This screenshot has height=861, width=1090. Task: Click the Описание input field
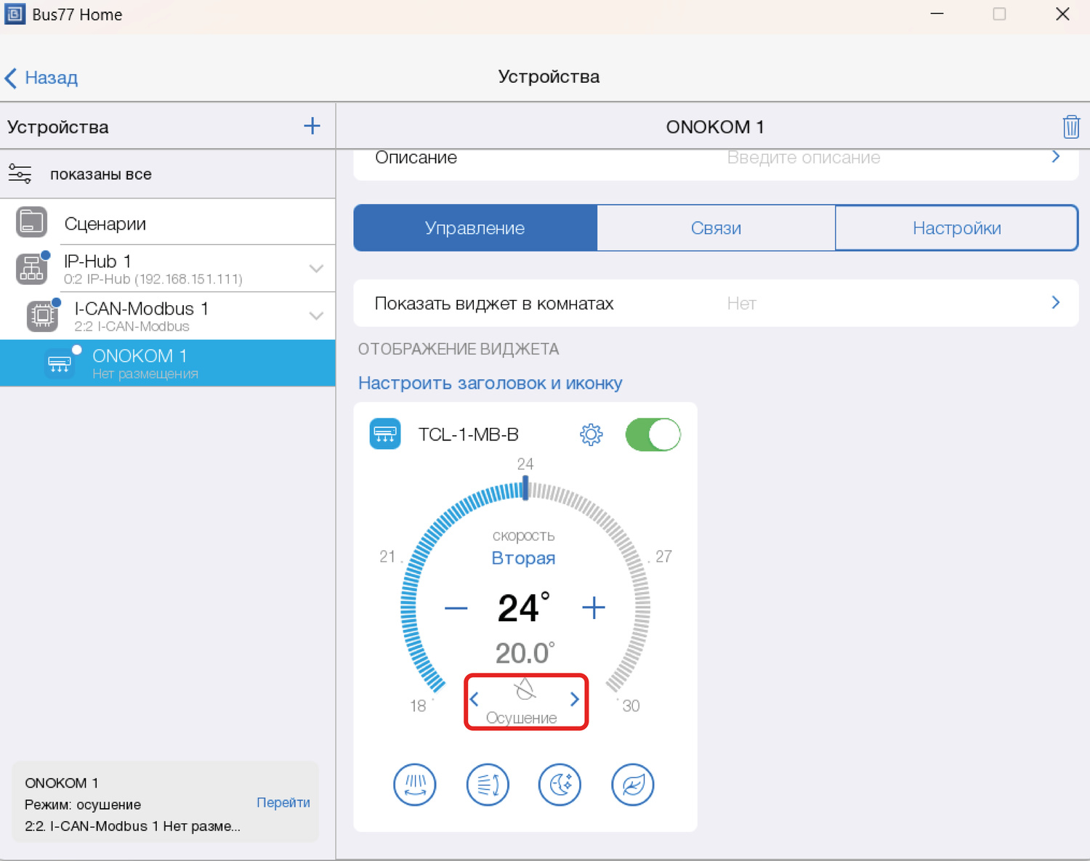click(803, 158)
